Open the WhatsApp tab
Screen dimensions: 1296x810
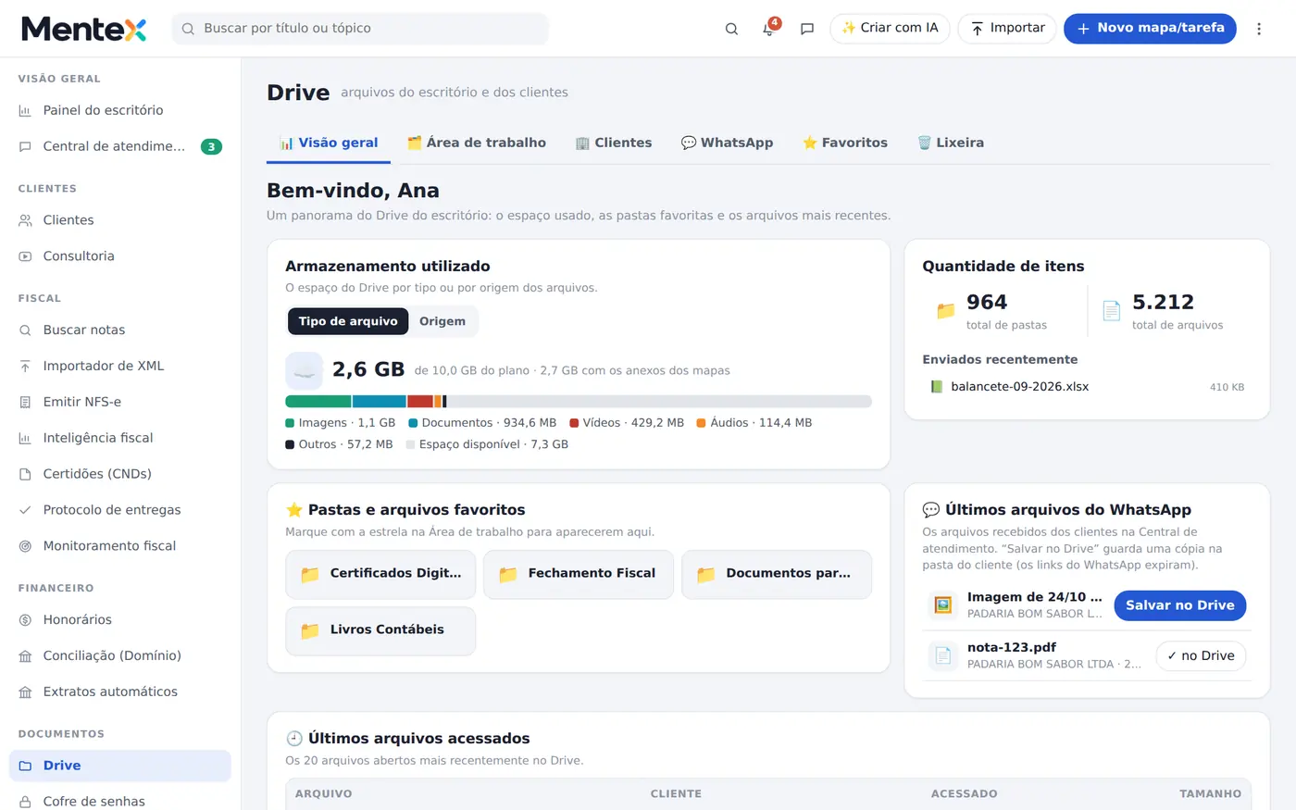[727, 143]
